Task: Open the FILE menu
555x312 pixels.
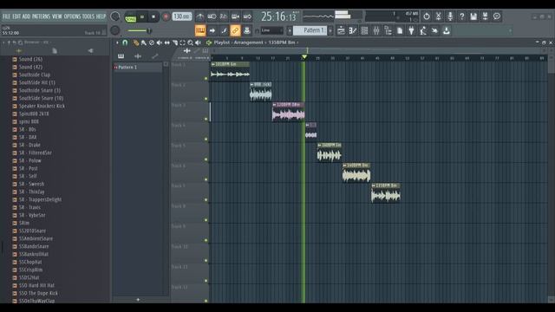Action: click(6, 16)
